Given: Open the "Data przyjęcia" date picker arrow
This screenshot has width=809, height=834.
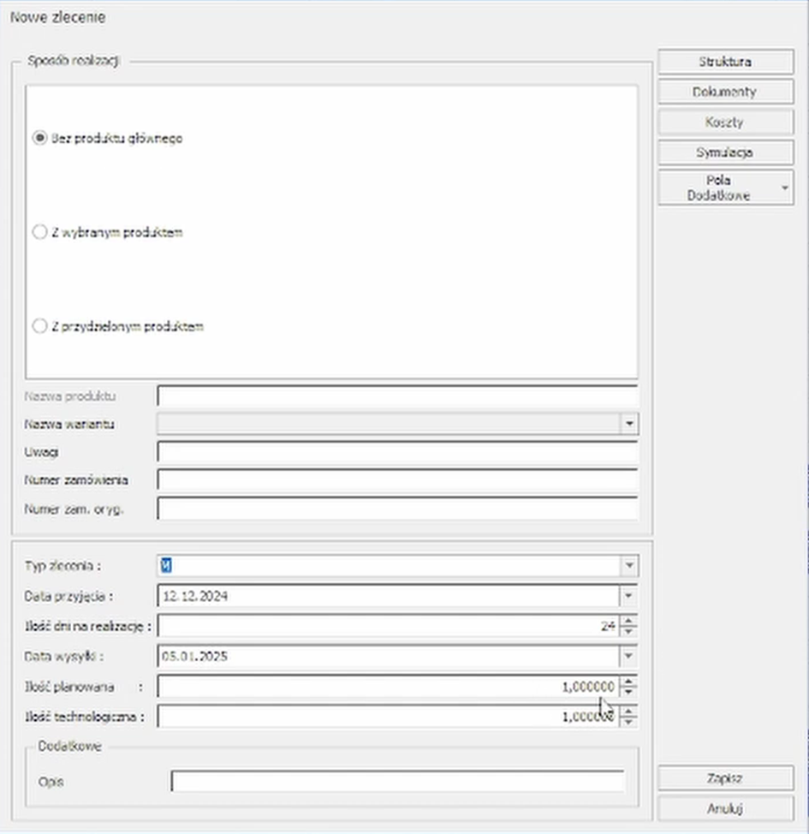Looking at the screenshot, I should pyautogui.click(x=629, y=596).
